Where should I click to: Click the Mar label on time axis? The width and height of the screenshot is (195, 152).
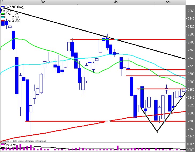pyautogui.click(x=116, y=2)
